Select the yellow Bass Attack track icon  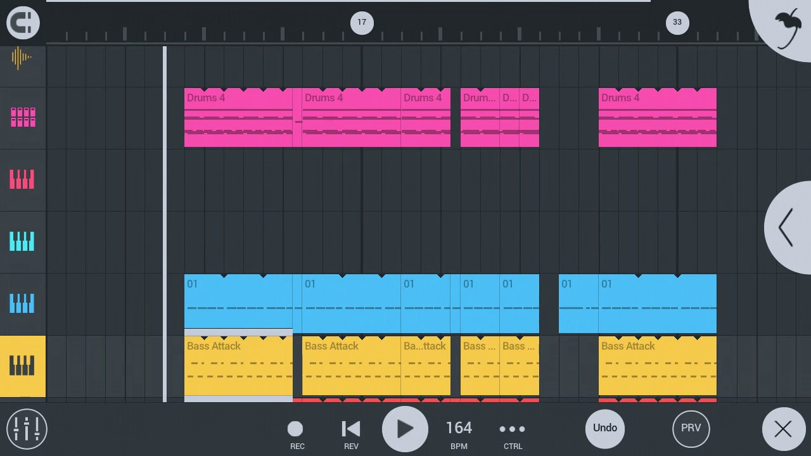23,366
